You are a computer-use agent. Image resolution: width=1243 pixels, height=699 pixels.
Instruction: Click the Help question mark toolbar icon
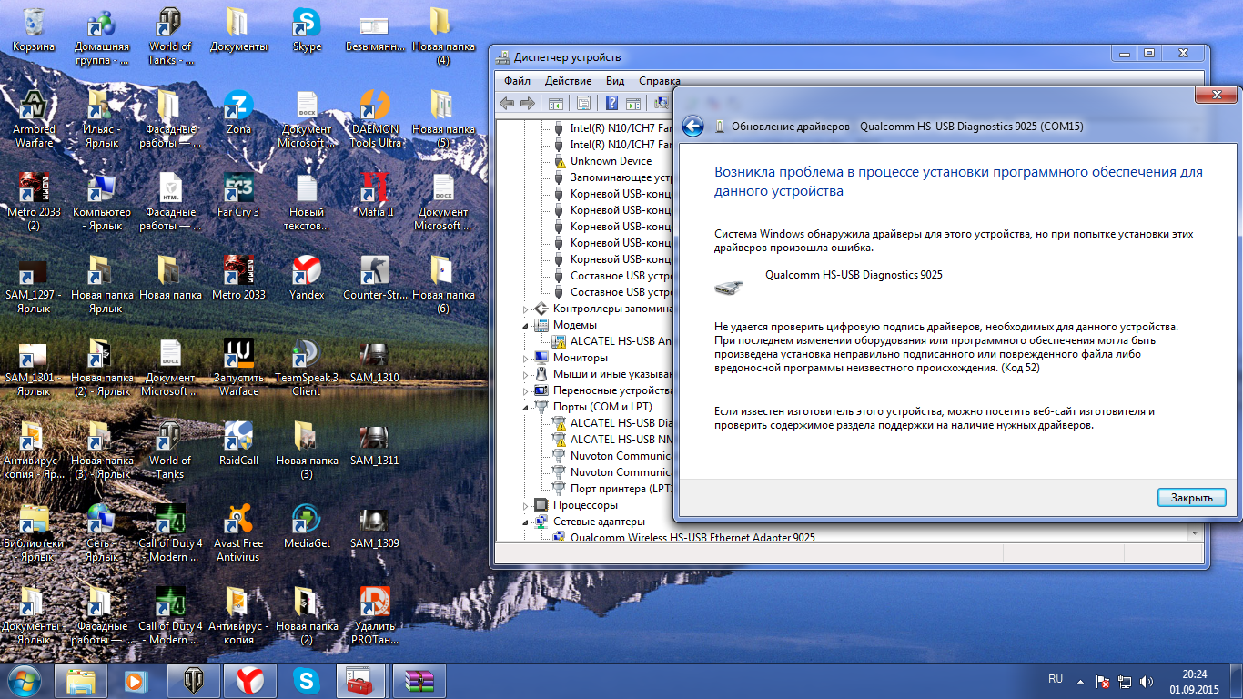click(x=612, y=103)
